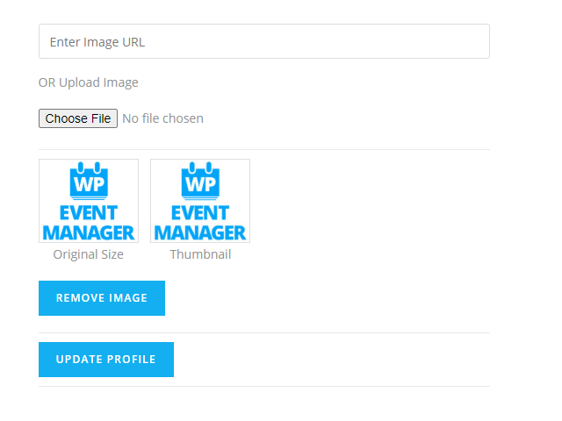Click the 'No file chosen' text
Image resolution: width=562 pixels, height=421 pixels.
point(163,118)
